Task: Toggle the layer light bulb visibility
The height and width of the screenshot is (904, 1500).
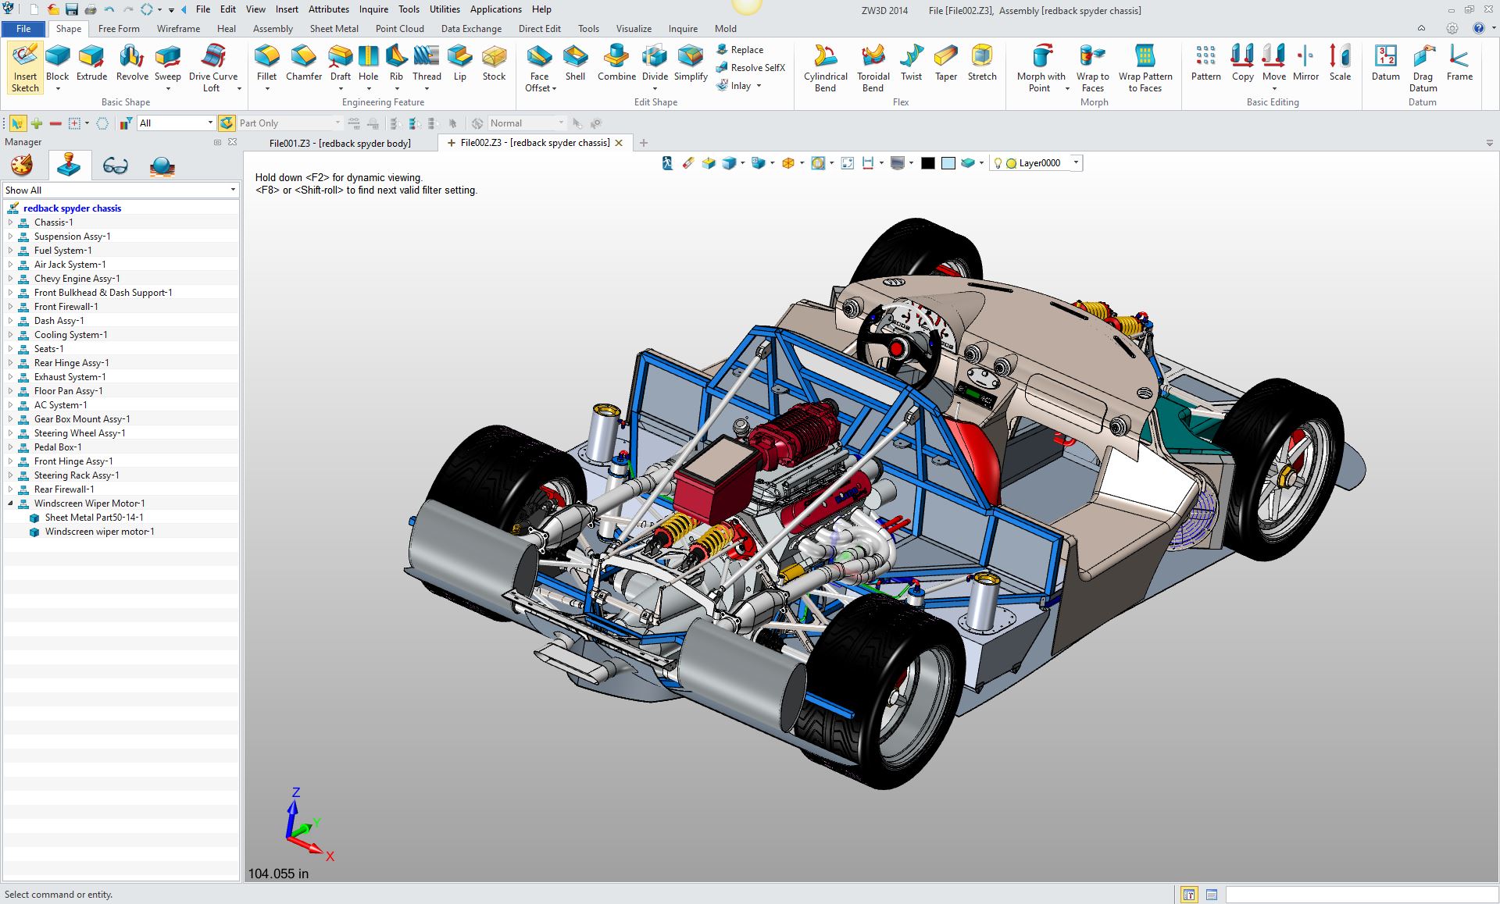Action: click(x=997, y=163)
